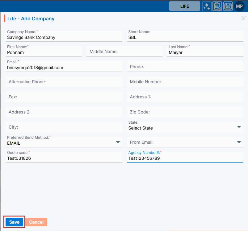This screenshot has width=248, height=231.
Task: Select the Mobile Number field
Action: click(x=185, y=82)
